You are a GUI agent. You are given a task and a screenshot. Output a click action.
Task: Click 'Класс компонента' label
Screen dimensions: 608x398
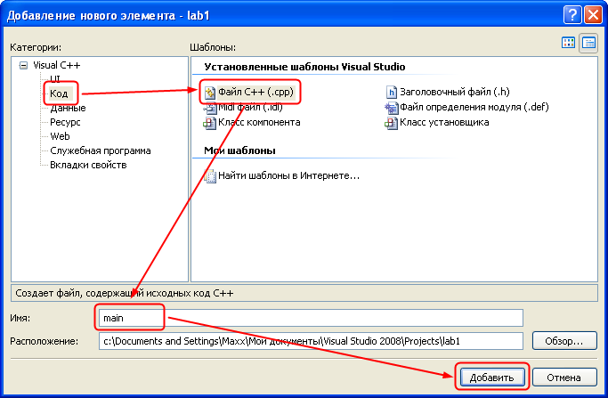tap(259, 123)
